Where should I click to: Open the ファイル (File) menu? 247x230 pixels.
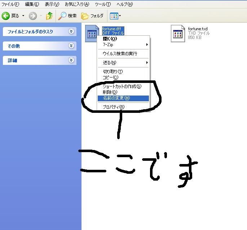[10, 4]
